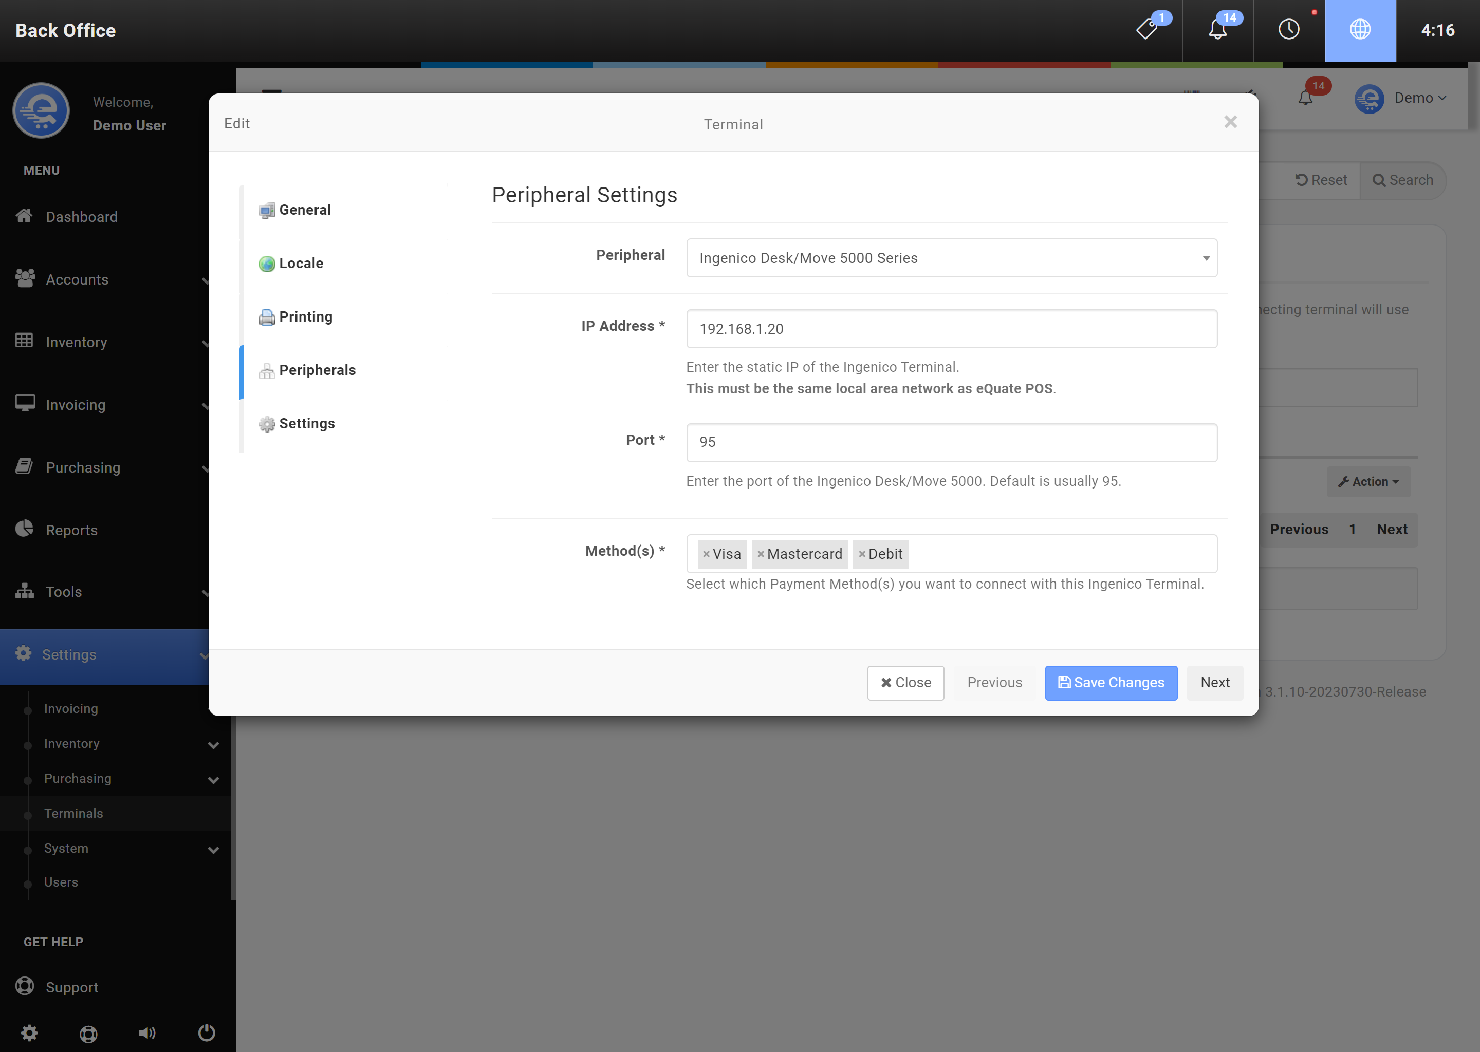Click the Next button in dialog footer

[1214, 683]
